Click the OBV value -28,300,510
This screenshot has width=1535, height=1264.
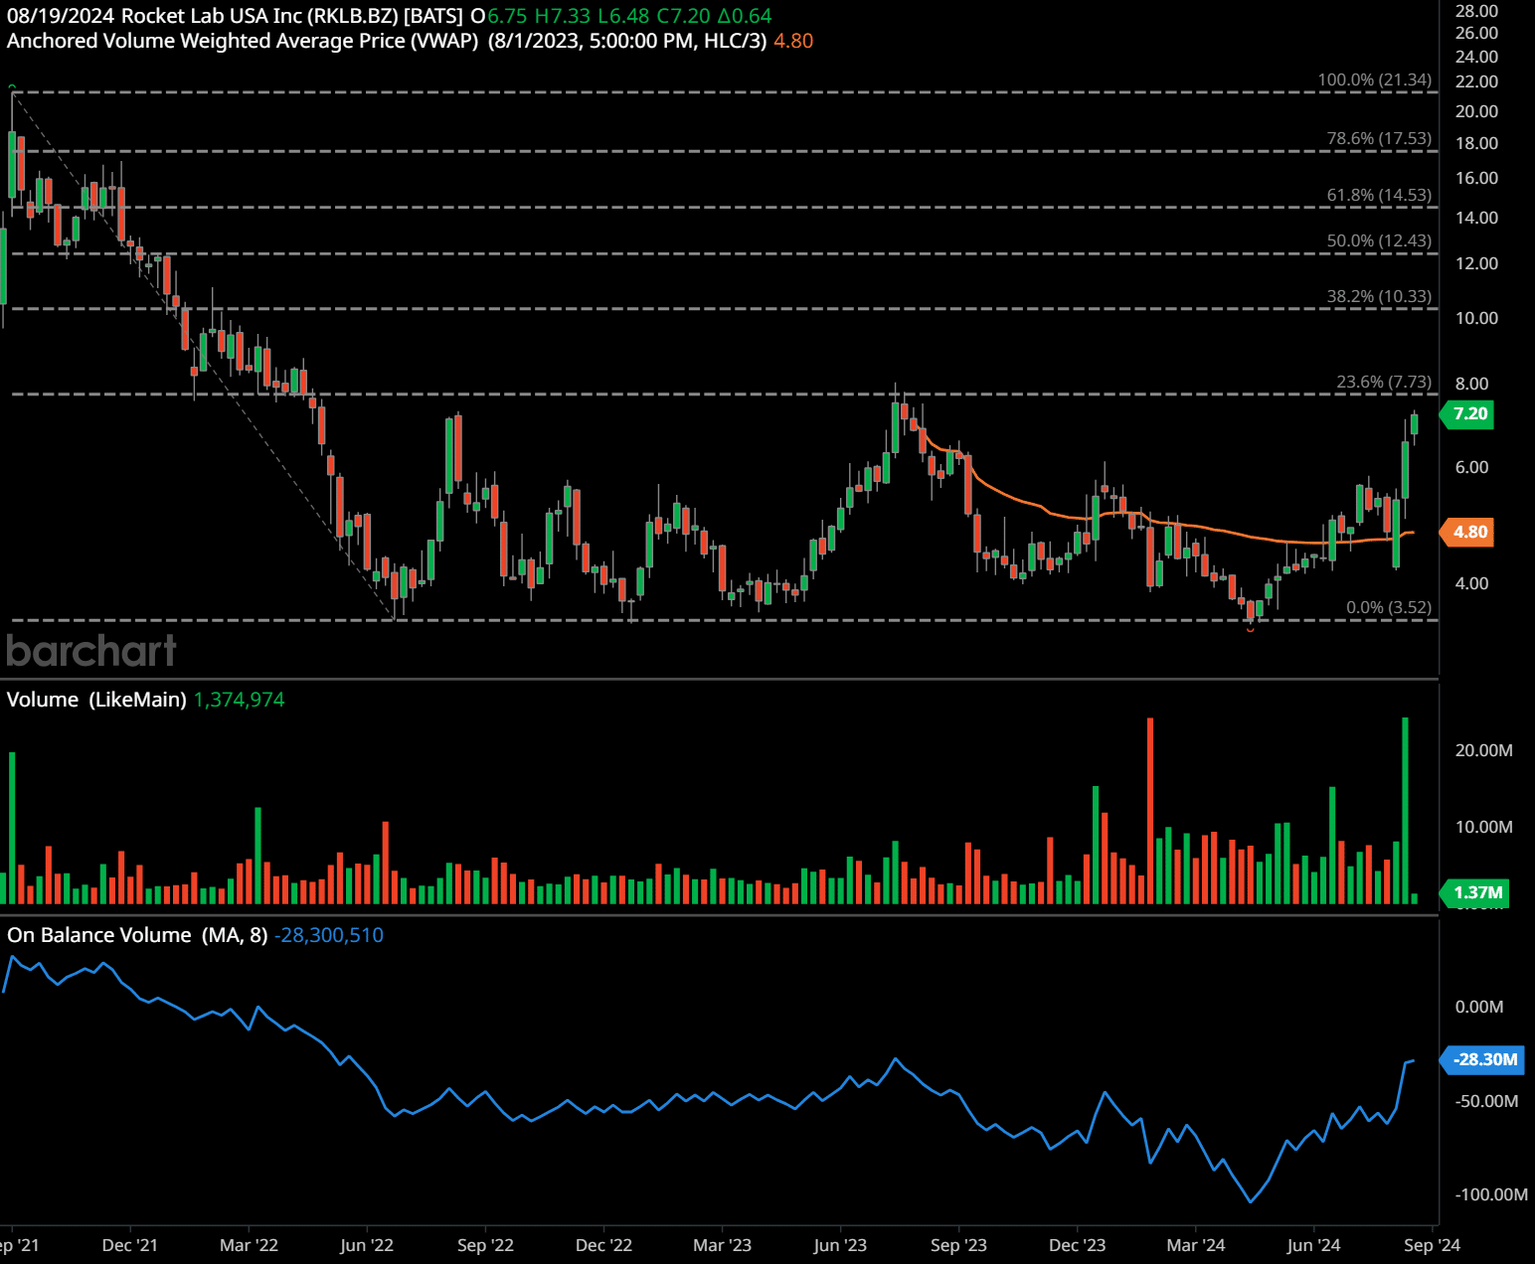pyautogui.click(x=329, y=935)
